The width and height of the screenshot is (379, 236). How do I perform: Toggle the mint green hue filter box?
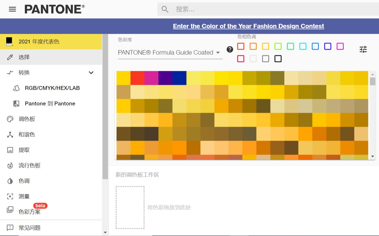pos(290,46)
